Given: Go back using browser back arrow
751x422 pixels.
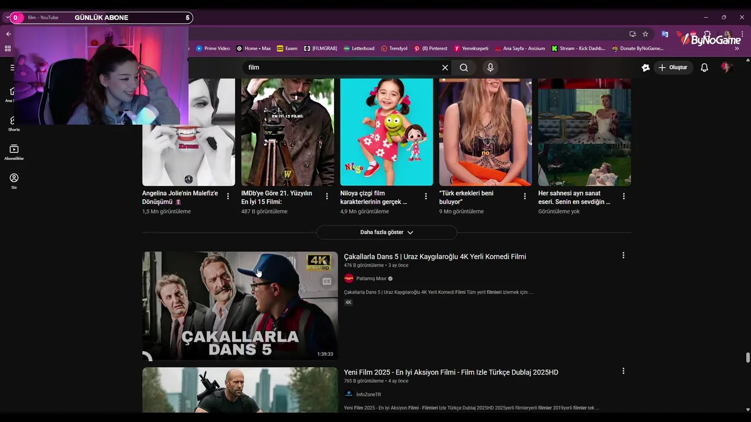Looking at the screenshot, I should (x=8, y=34).
